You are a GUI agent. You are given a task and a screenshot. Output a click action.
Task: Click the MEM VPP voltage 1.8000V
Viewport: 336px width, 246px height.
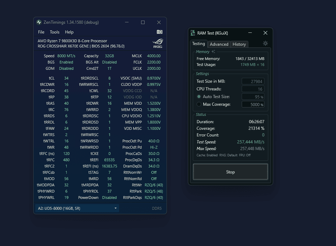[x=154, y=122]
